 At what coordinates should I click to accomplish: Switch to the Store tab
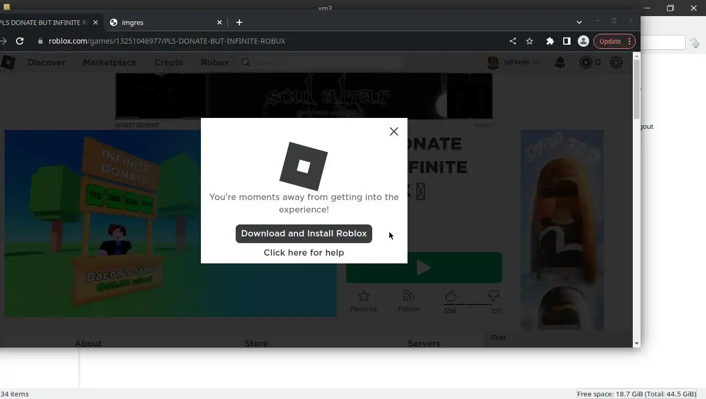256,343
